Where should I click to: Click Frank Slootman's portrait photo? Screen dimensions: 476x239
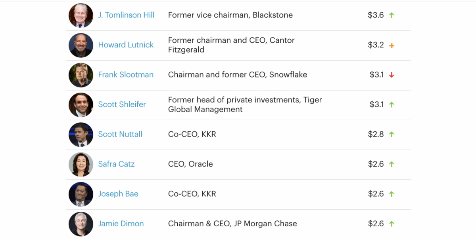point(81,75)
